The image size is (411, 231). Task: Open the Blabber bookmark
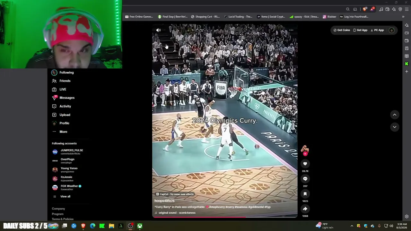329,17
